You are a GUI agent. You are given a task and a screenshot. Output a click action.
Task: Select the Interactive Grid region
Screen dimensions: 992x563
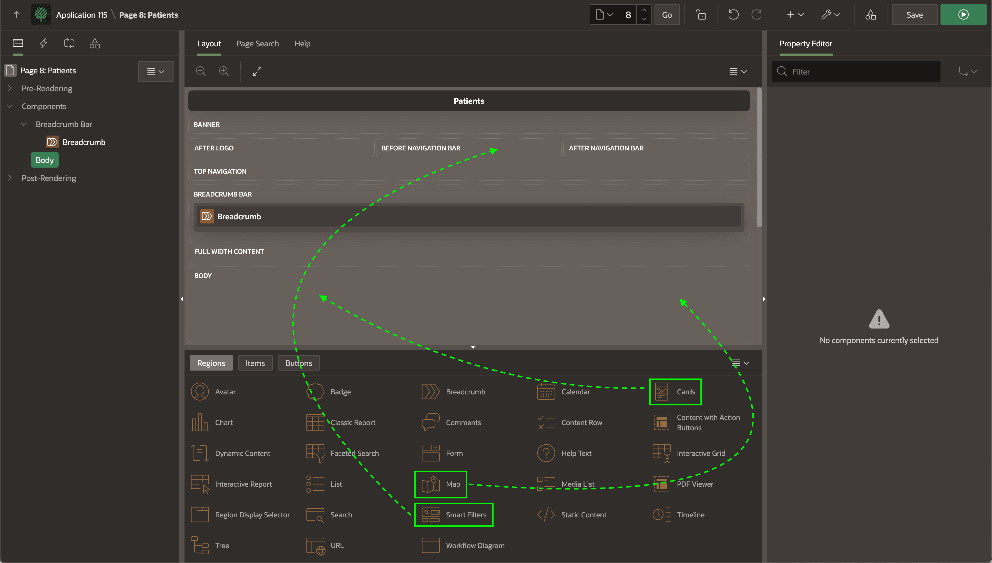point(689,453)
